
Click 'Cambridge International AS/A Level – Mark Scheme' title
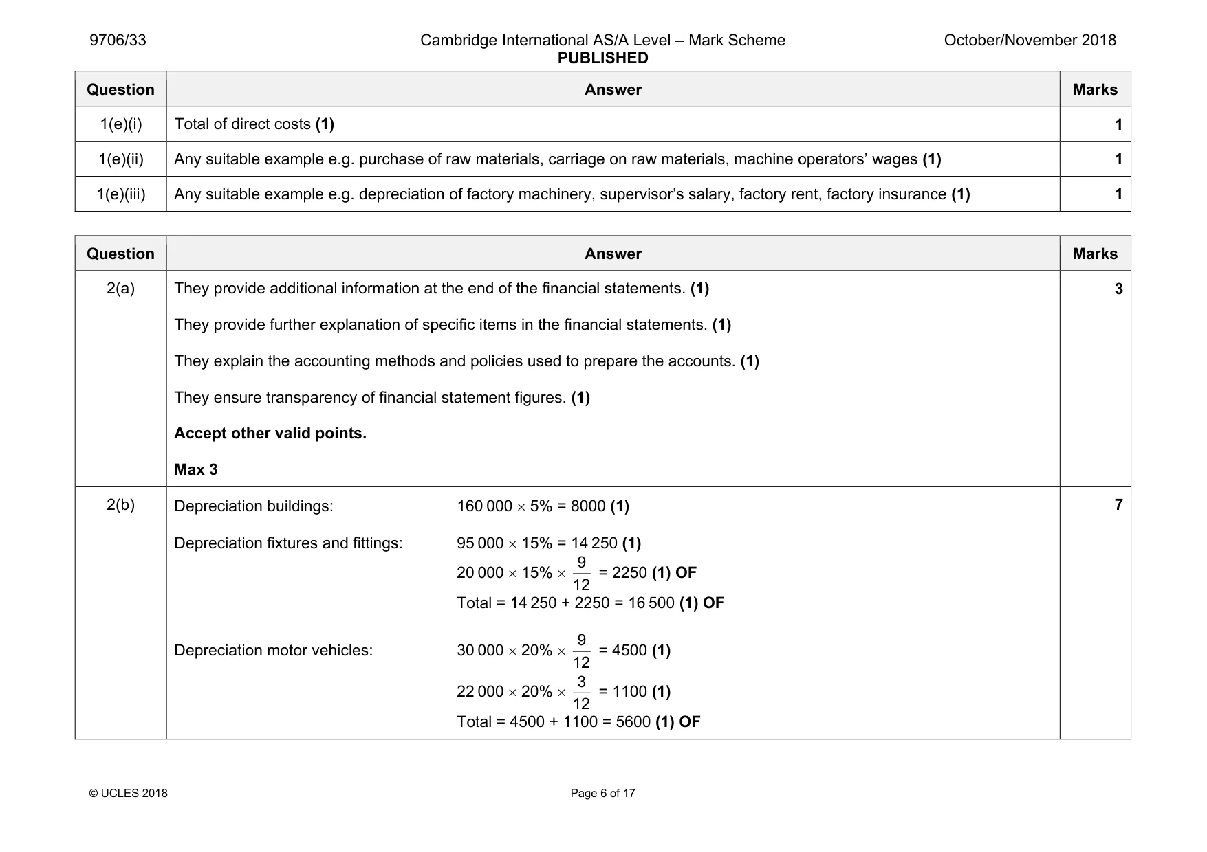click(602, 40)
